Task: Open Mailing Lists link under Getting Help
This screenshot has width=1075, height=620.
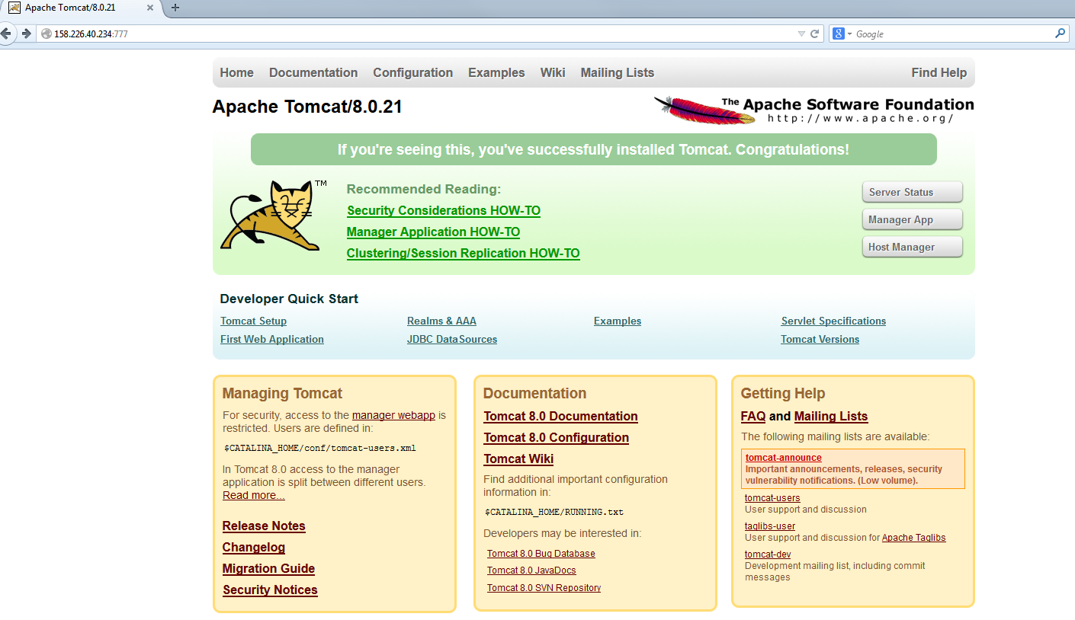Action: click(831, 417)
